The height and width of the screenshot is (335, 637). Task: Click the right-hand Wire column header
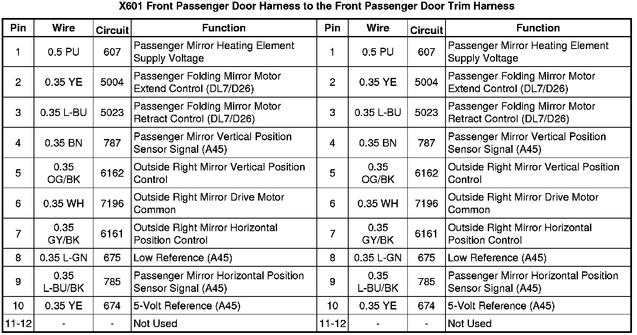(378, 28)
